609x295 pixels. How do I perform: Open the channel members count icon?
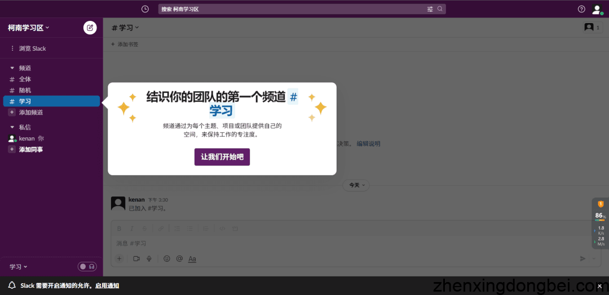[592, 28]
